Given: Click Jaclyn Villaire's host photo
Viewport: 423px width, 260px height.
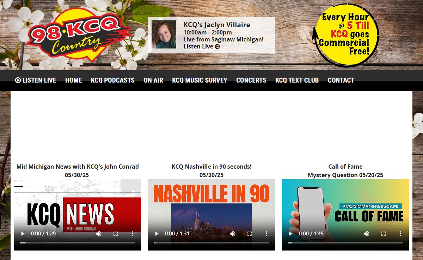Looking at the screenshot, I should coord(164,34).
